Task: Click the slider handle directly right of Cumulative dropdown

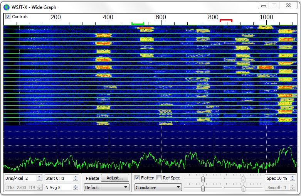Action: pos(203,188)
